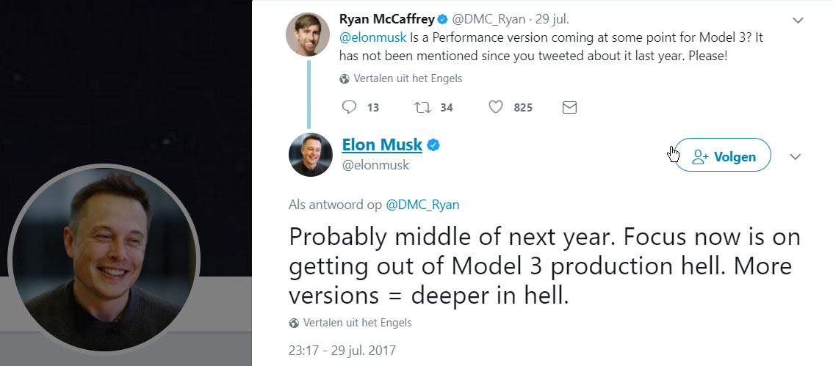The image size is (833, 366).
Task: Open Elon Musk's small tweet avatar
Action: (x=311, y=155)
